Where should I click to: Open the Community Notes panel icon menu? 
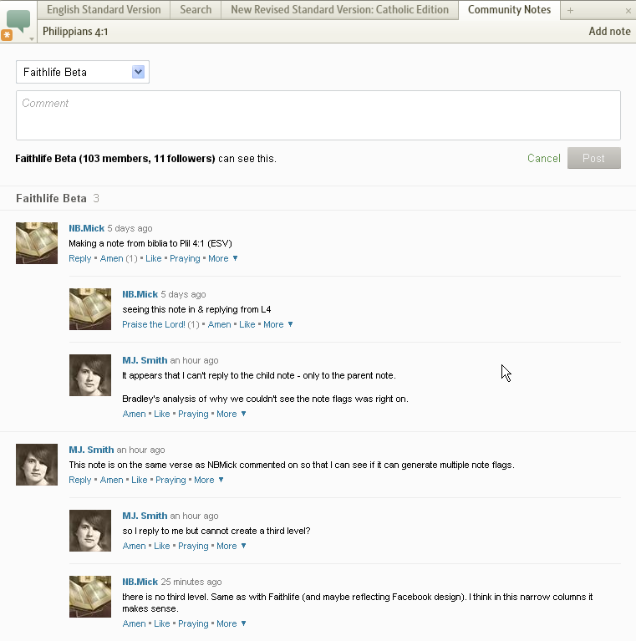[x=18, y=23]
